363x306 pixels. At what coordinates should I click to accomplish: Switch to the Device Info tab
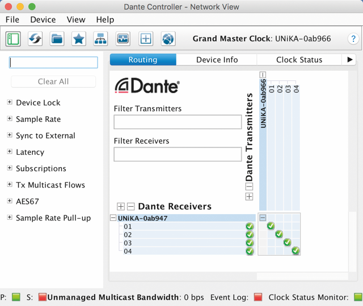[x=217, y=59]
